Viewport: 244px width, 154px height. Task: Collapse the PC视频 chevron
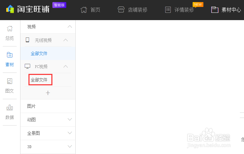point(66,67)
